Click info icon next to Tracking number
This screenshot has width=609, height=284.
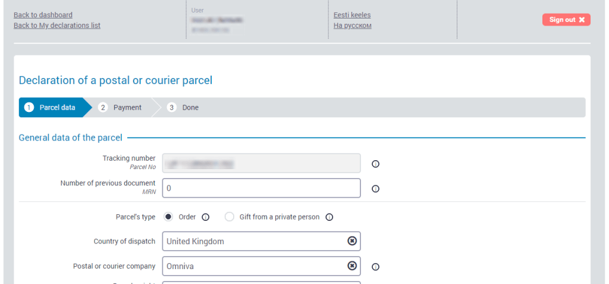[375, 164]
